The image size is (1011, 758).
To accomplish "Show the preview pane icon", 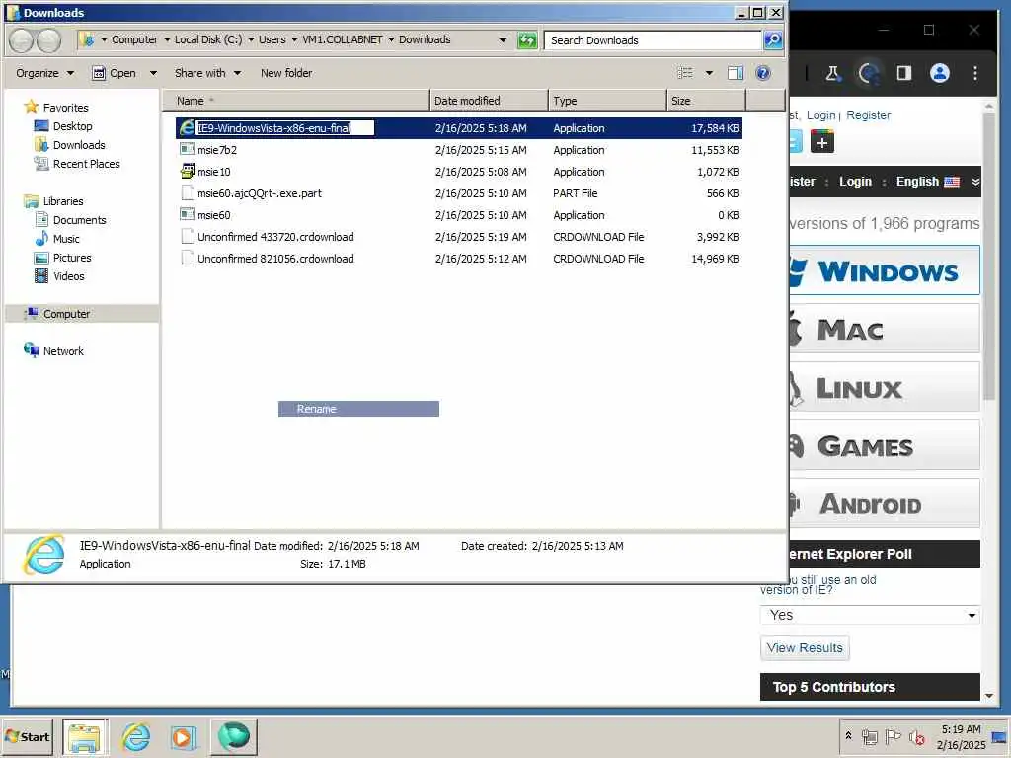I will click(x=735, y=73).
